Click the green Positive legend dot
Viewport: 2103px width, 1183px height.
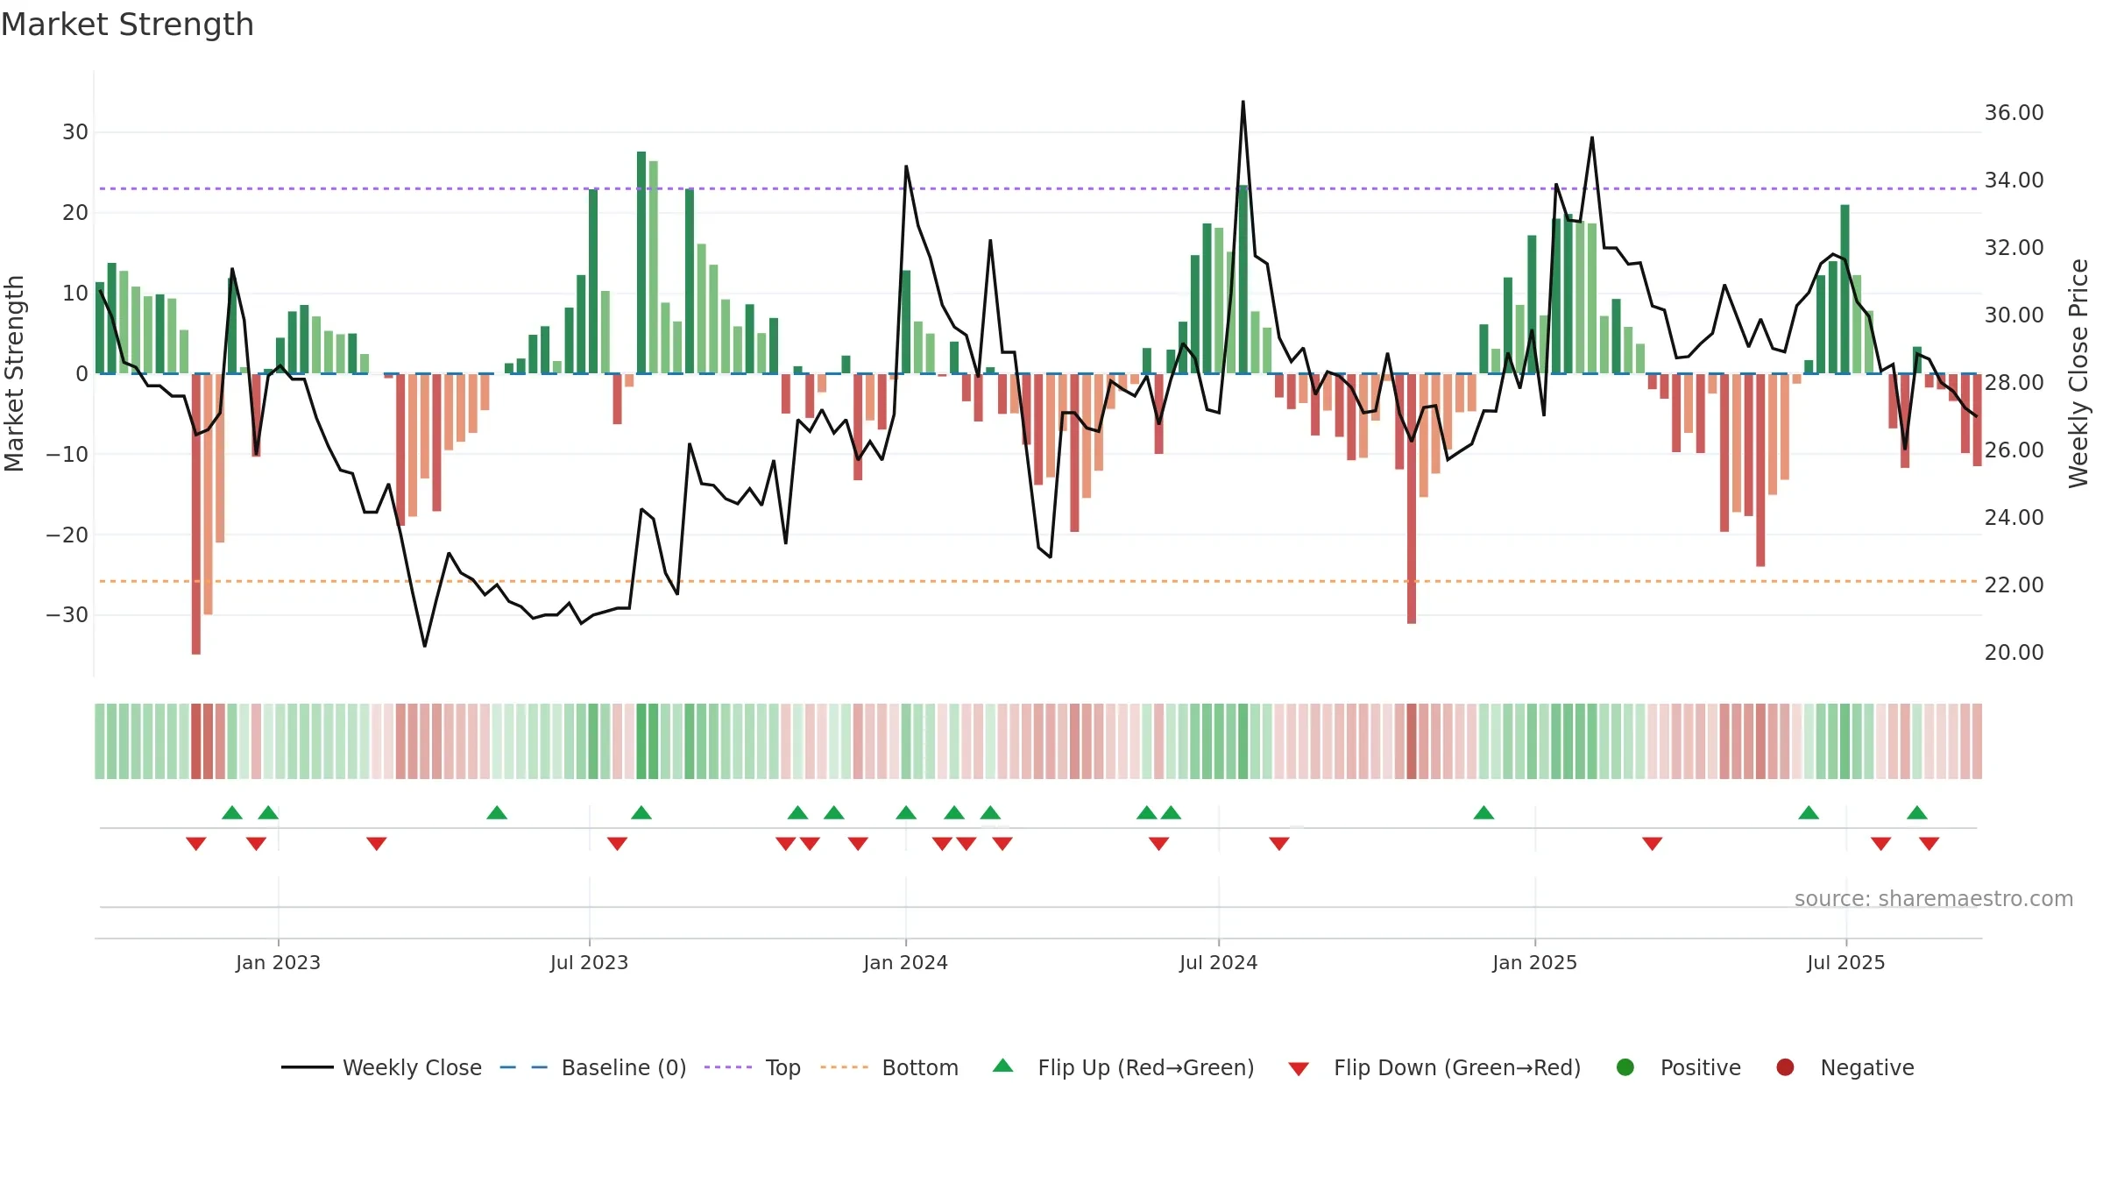tap(1625, 1067)
